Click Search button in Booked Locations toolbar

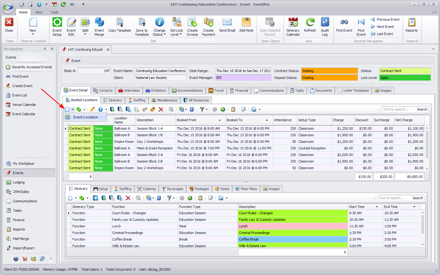(x=422, y=109)
